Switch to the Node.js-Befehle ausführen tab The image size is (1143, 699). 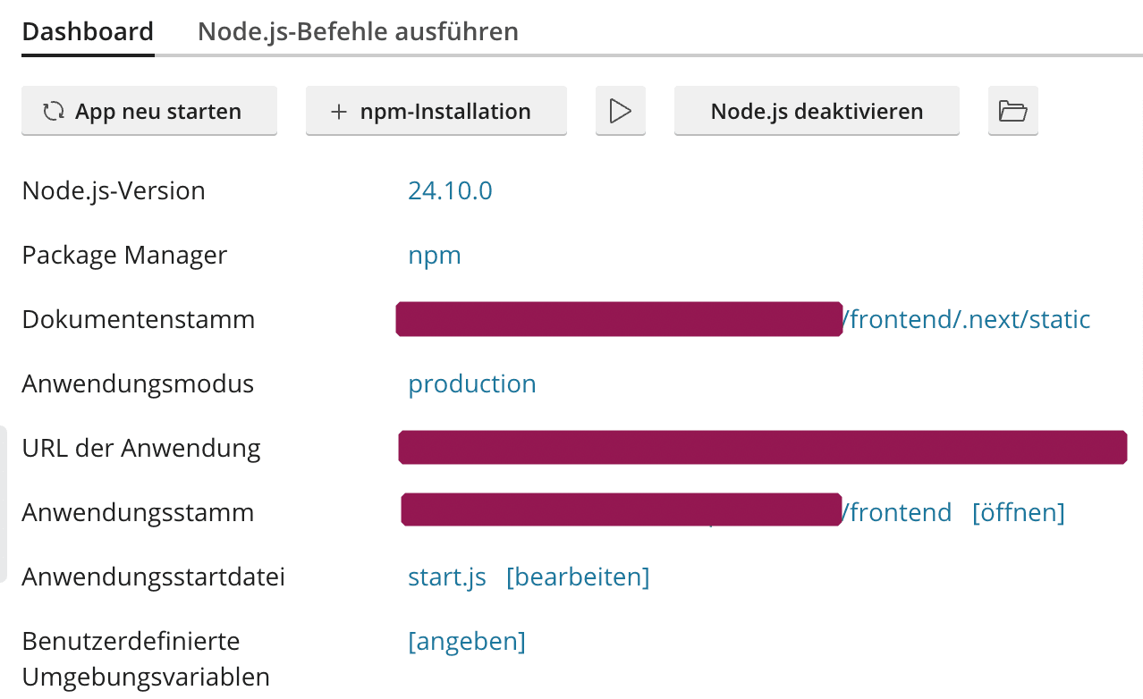point(358,31)
